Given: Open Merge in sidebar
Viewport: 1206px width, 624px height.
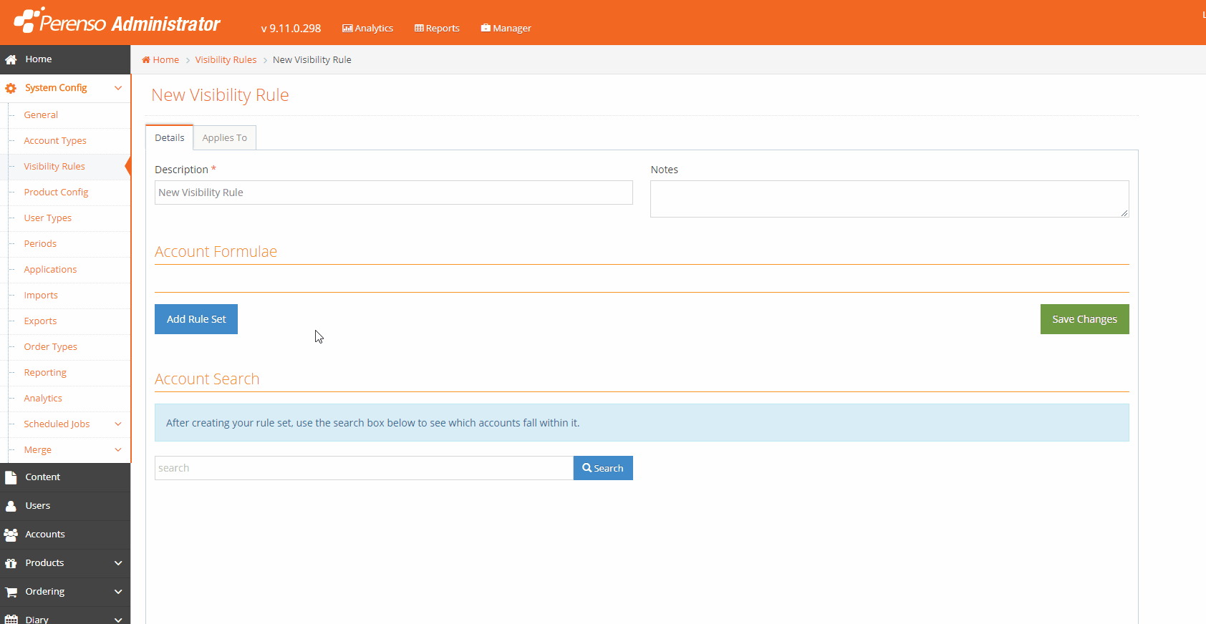Looking at the screenshot, I should [37, 450].
